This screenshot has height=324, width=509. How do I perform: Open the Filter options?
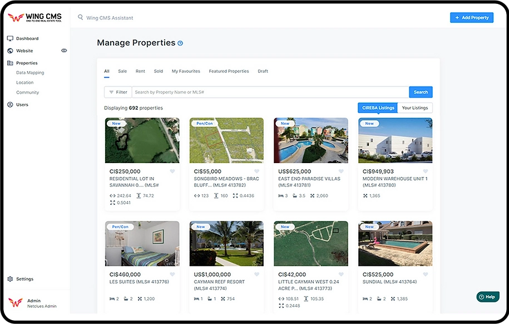[117, 92]
